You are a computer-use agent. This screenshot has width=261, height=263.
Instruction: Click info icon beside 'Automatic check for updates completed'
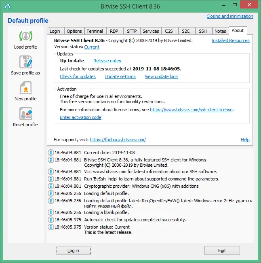tap(51, 220)
